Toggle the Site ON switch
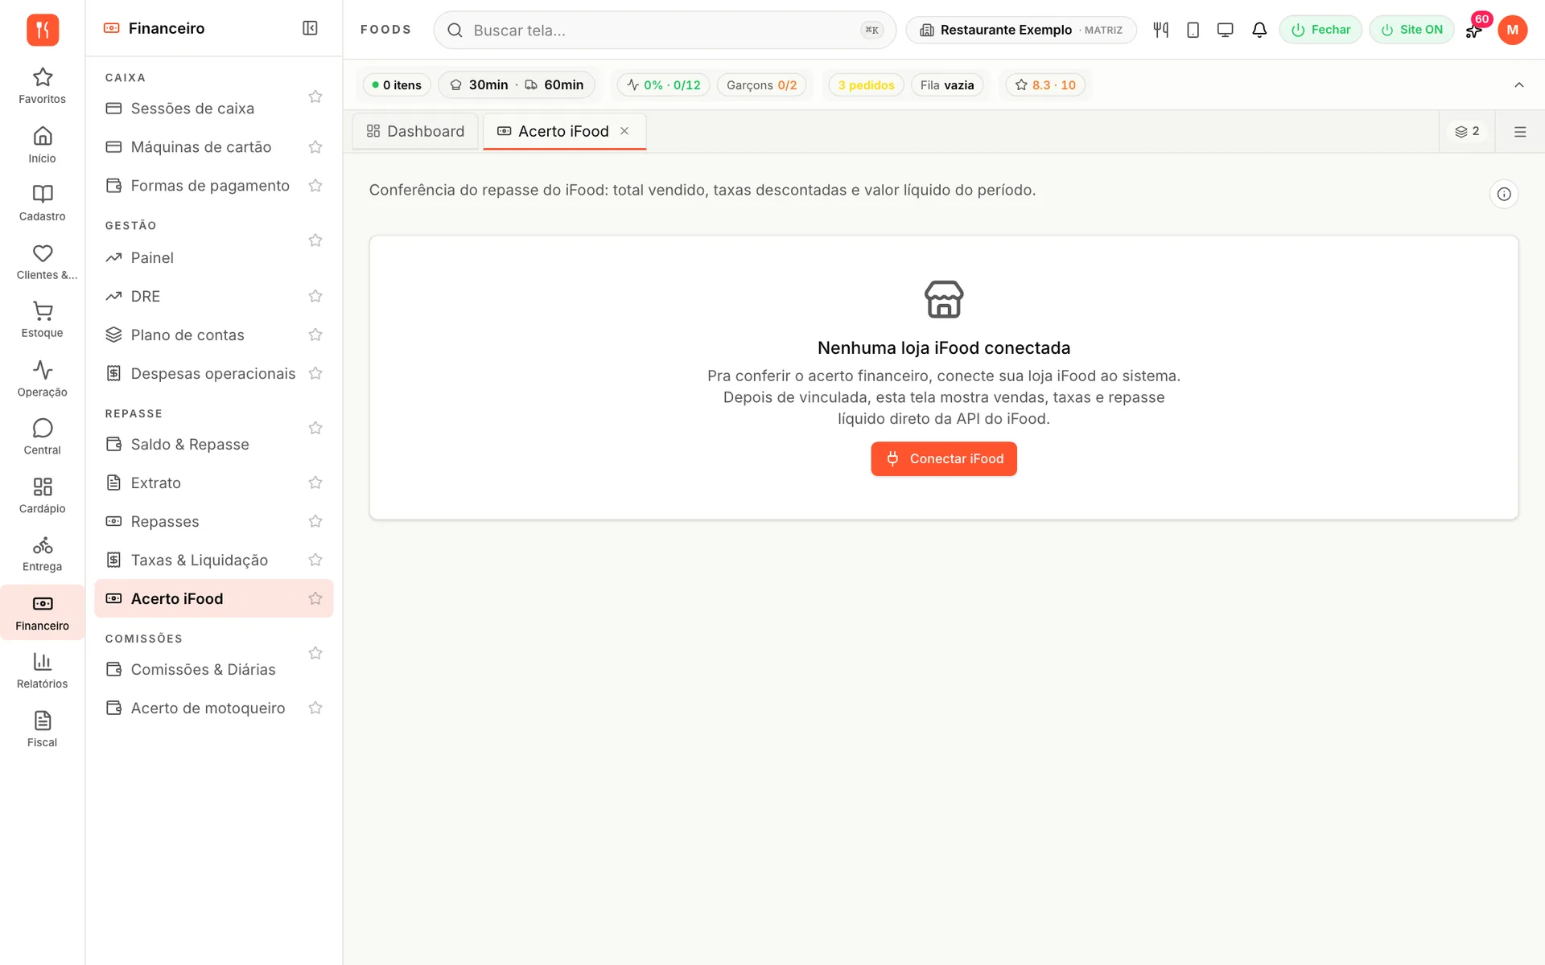Image resolution: width=1545 pixels, height=965 pixels. click(x=1411, y=30)
